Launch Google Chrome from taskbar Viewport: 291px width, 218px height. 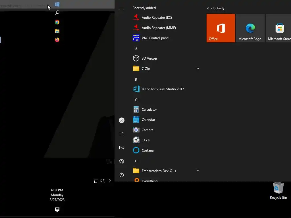(57, 22)
